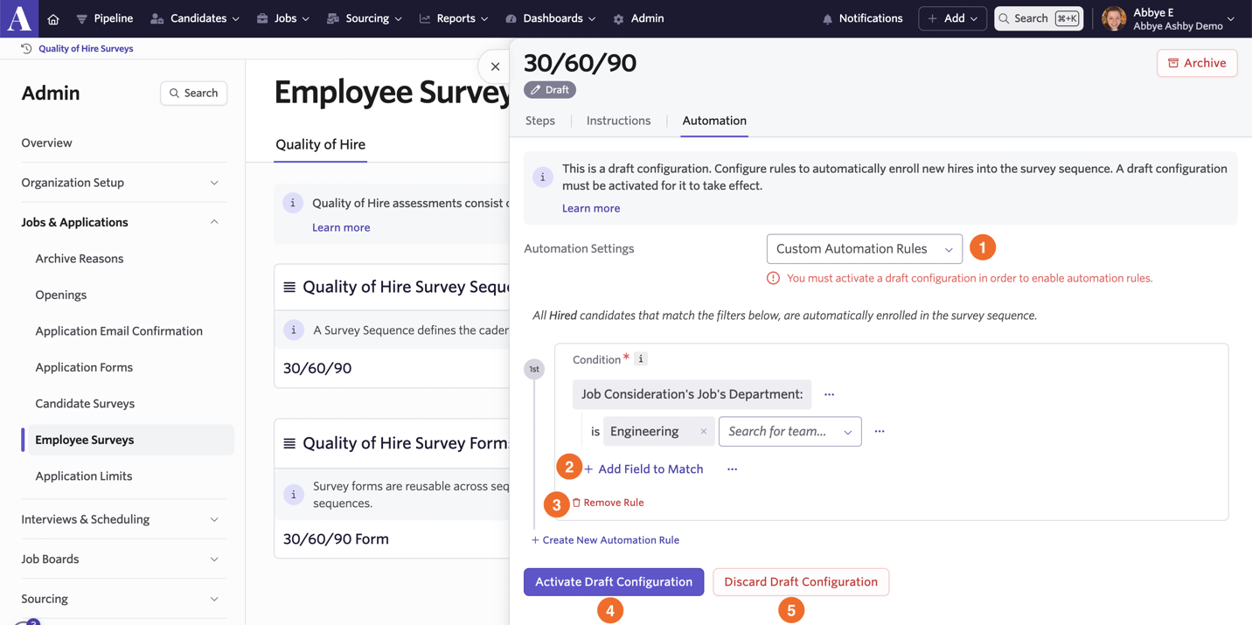This screenshot has width=1252, height=625.
Task: Open the Search for team dropdown
Action: click(x=789, y=431)
